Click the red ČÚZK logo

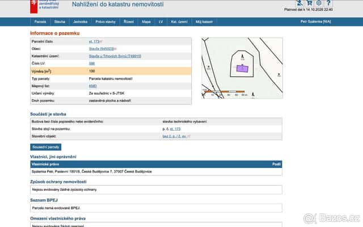point(34,6)
